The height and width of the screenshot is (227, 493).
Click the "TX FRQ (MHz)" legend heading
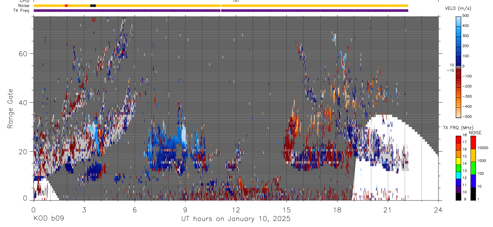tap(458, 128)
